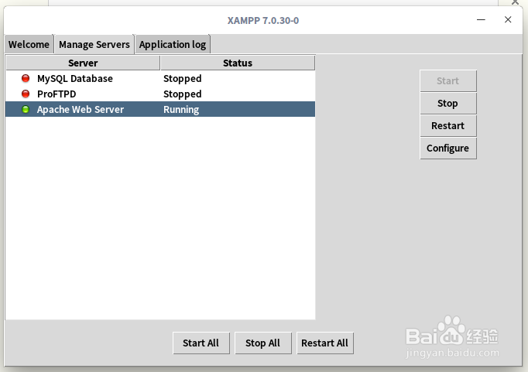The width and height of the screenshot is (528, 372).
Task: Click the Stopped status for ProFTPD
Action: coord(182,94)
